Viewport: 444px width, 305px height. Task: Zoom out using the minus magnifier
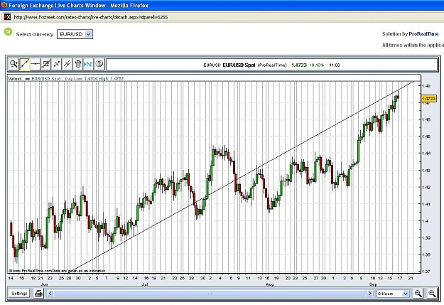(x=418, y=294)
